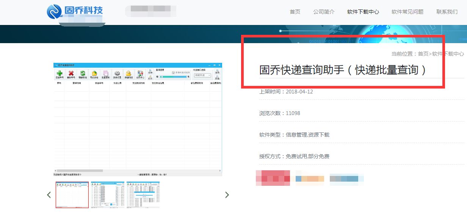The width and height of the screenshot is (467, 224).
Task: Click the 首页 breadcrumb link
Action: tap(423, 54)
